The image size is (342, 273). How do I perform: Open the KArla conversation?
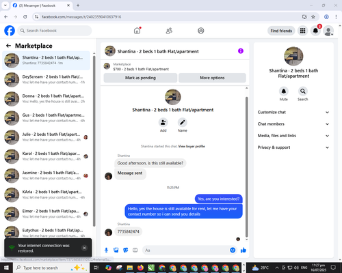pyautogui.click(x=46, y=195)
